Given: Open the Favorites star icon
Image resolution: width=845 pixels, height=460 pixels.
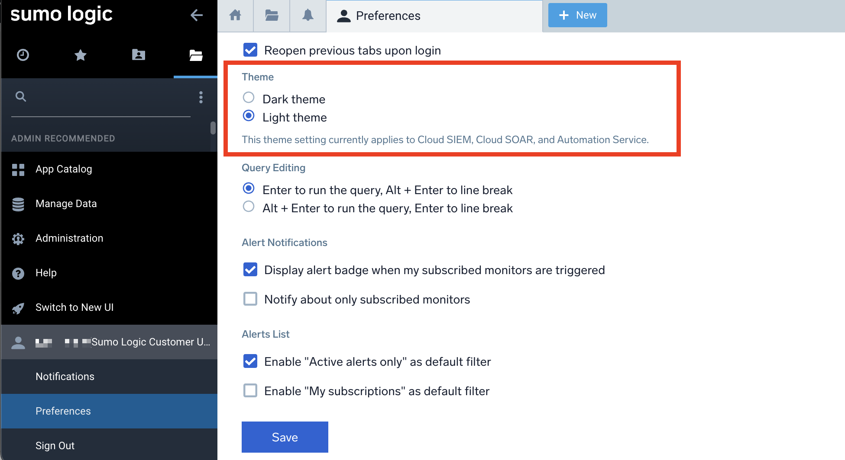Looking at the screenshot, I should tap(80, 55).
